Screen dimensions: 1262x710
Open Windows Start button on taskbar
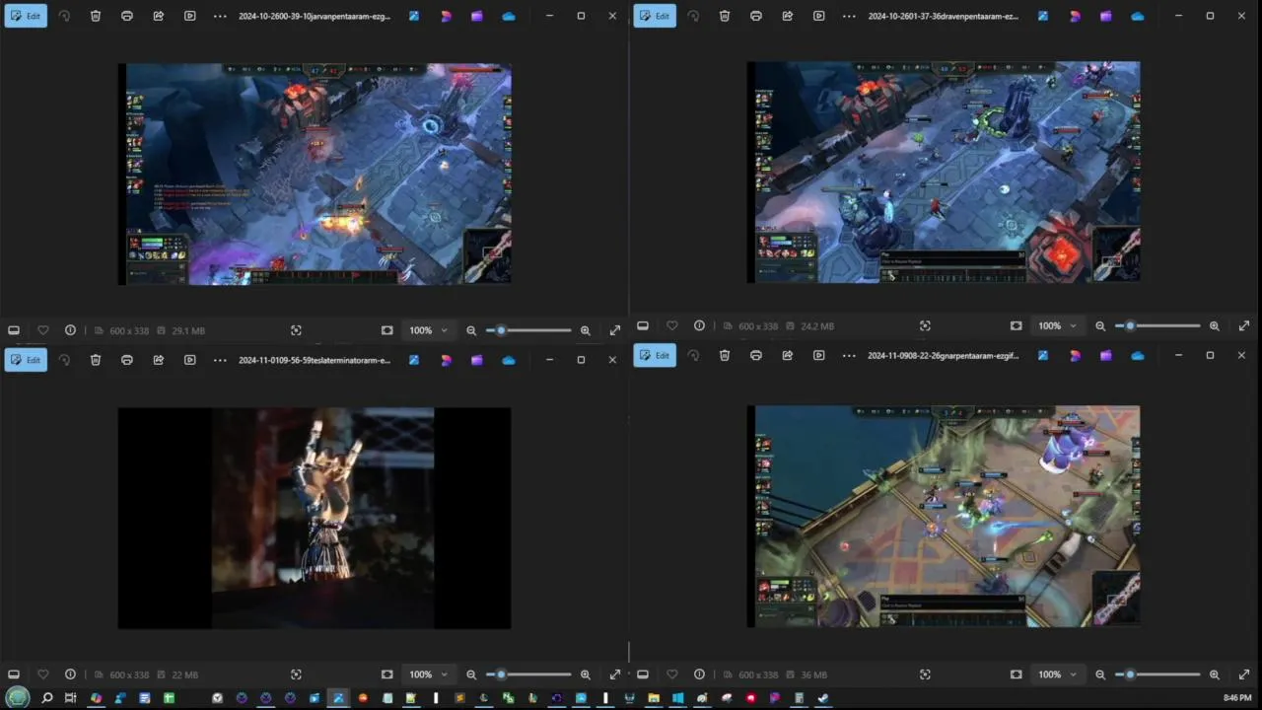(18, 698)
